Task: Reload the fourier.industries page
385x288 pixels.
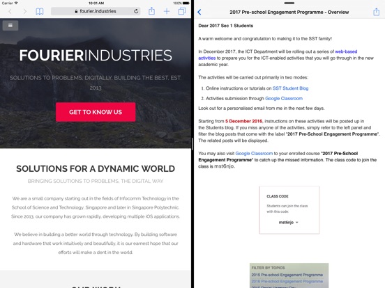Action: (136, 11)
